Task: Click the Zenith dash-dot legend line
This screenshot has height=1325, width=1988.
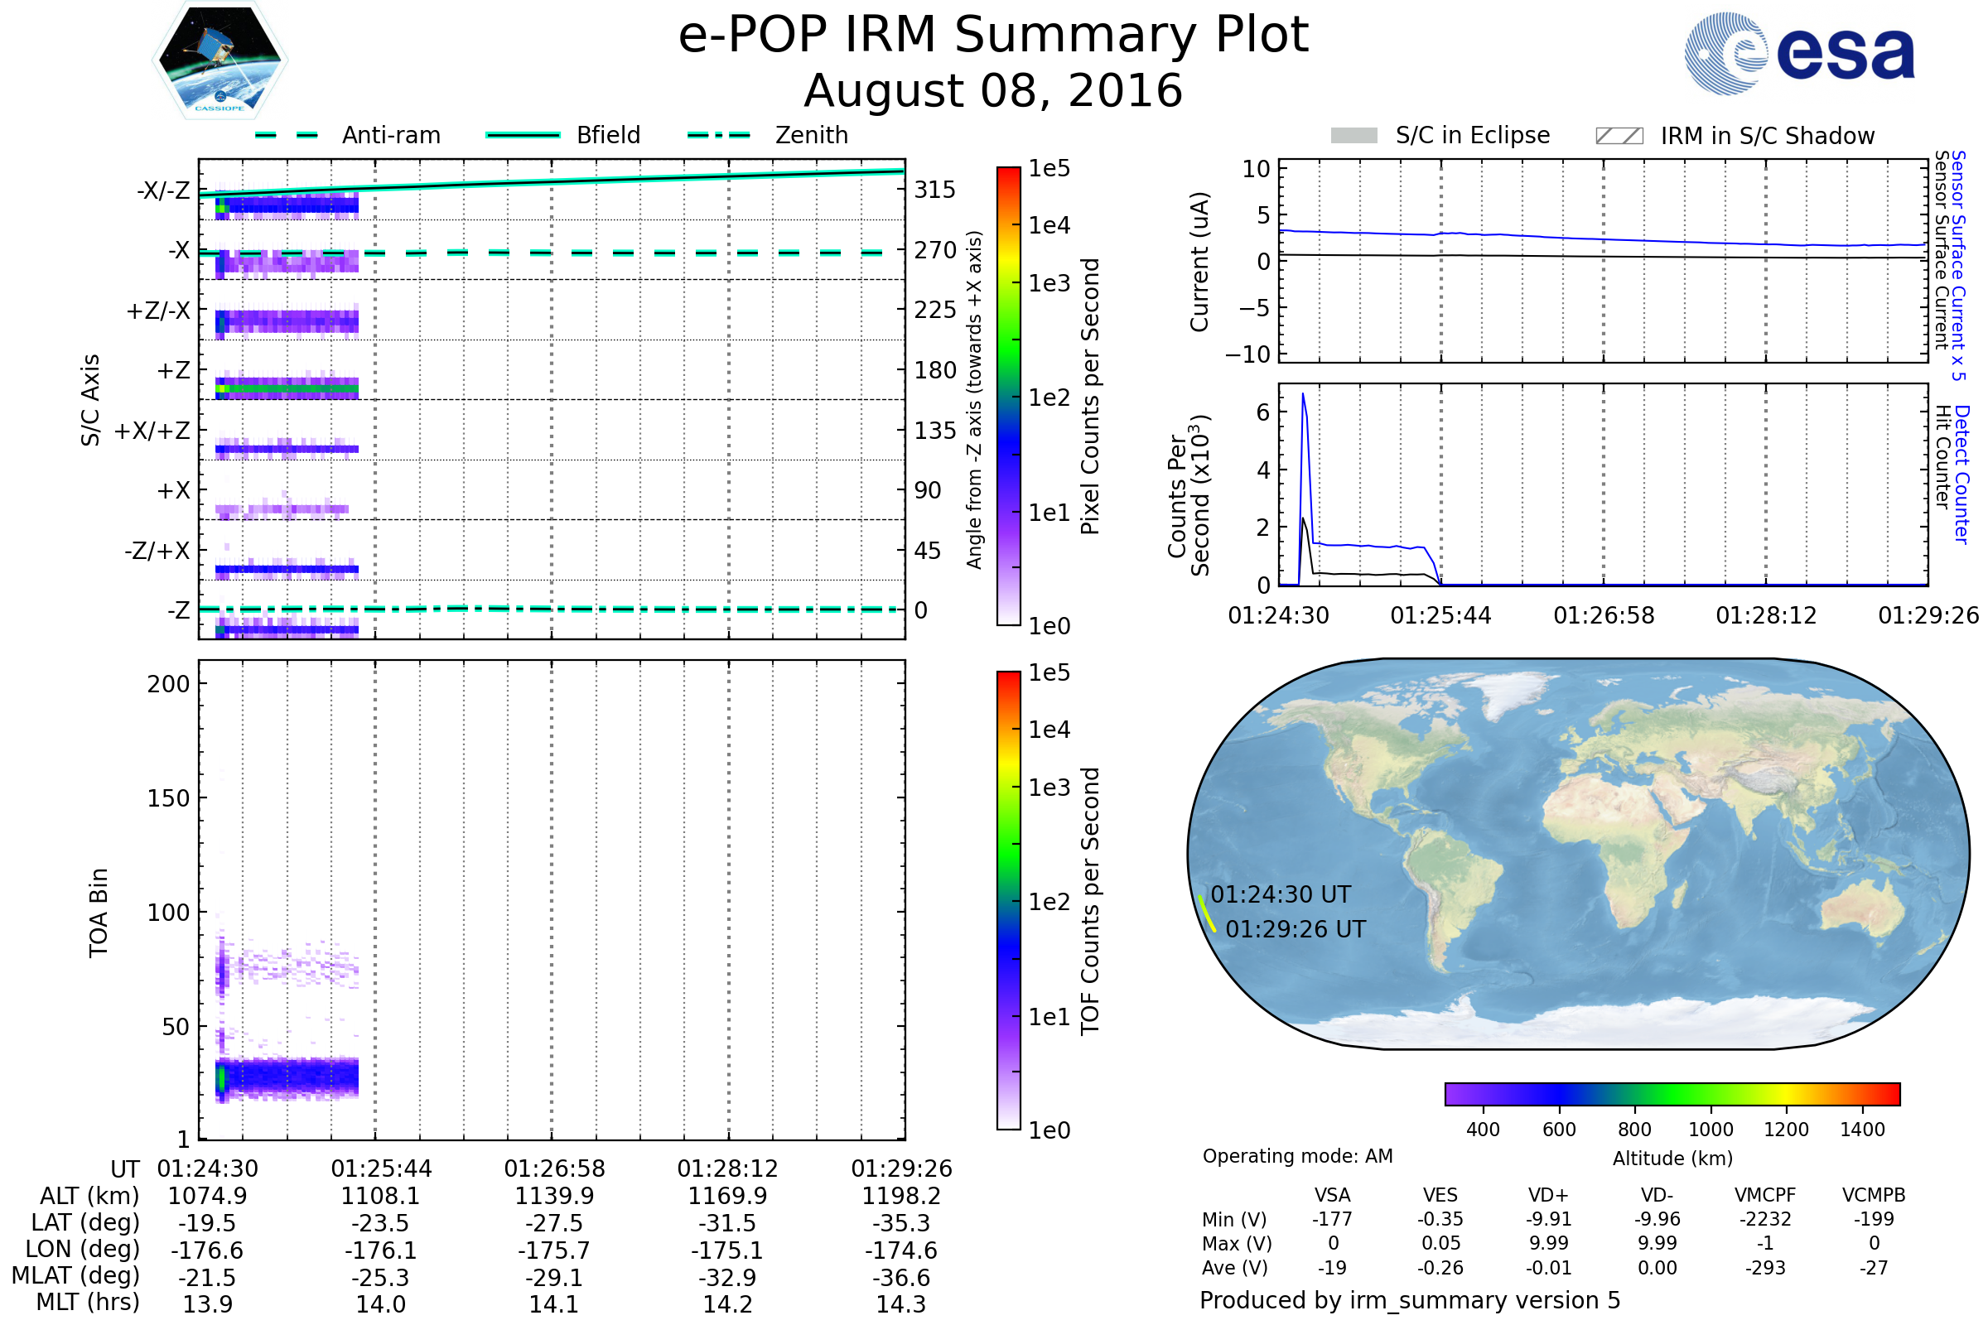Action: tap(718, 135)
